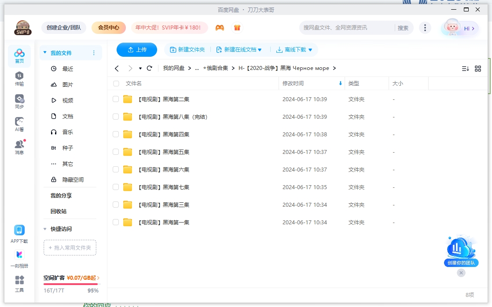Check the box for 黑海第二集
This screenshot has width=492, height=307.
[116, 99]
